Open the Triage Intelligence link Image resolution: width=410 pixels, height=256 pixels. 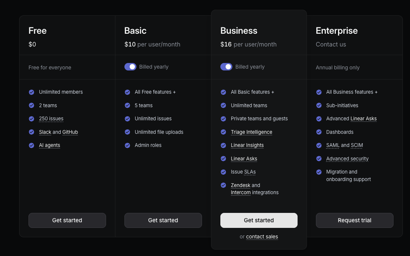pos(251,132)
